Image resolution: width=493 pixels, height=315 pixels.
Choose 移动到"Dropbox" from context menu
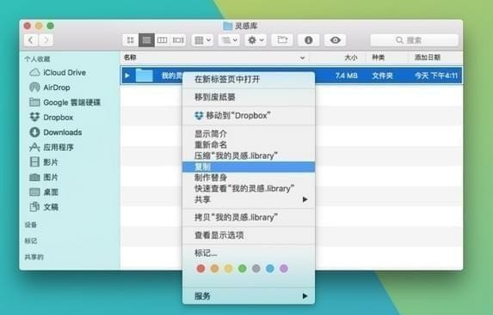pos(249,116)
